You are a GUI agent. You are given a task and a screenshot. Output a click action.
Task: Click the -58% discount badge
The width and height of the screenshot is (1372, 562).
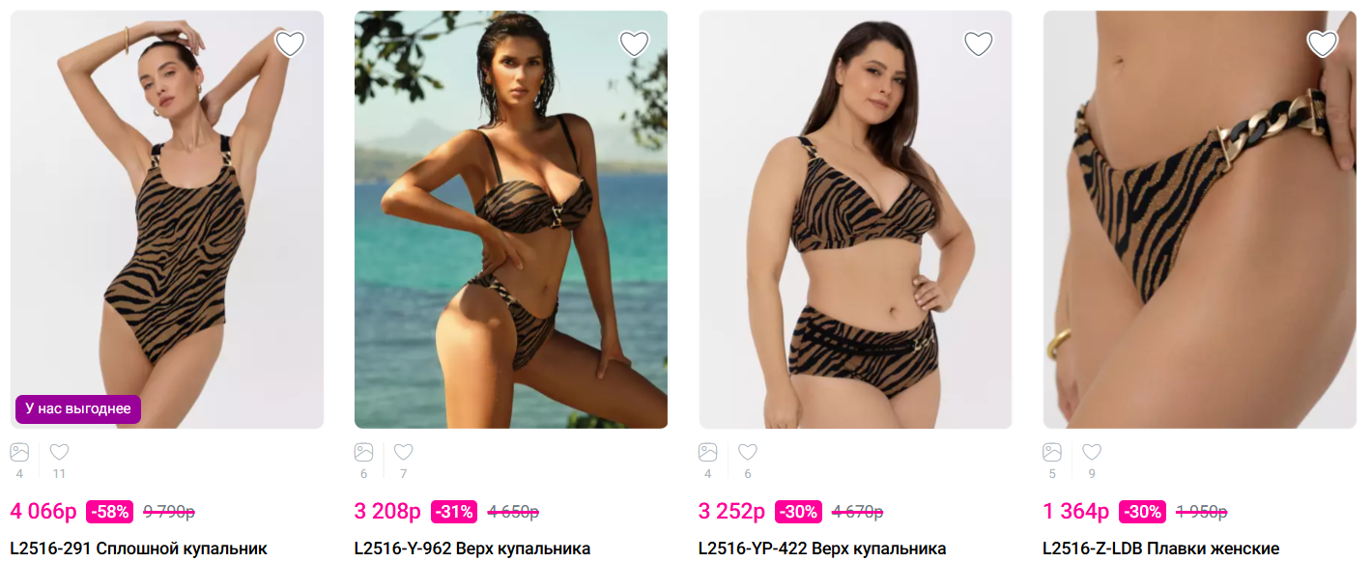[x=109, y=512]
